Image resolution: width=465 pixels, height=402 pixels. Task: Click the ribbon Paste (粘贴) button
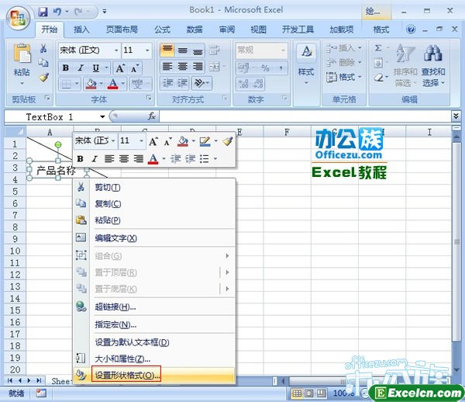click(x=22, y=64)
